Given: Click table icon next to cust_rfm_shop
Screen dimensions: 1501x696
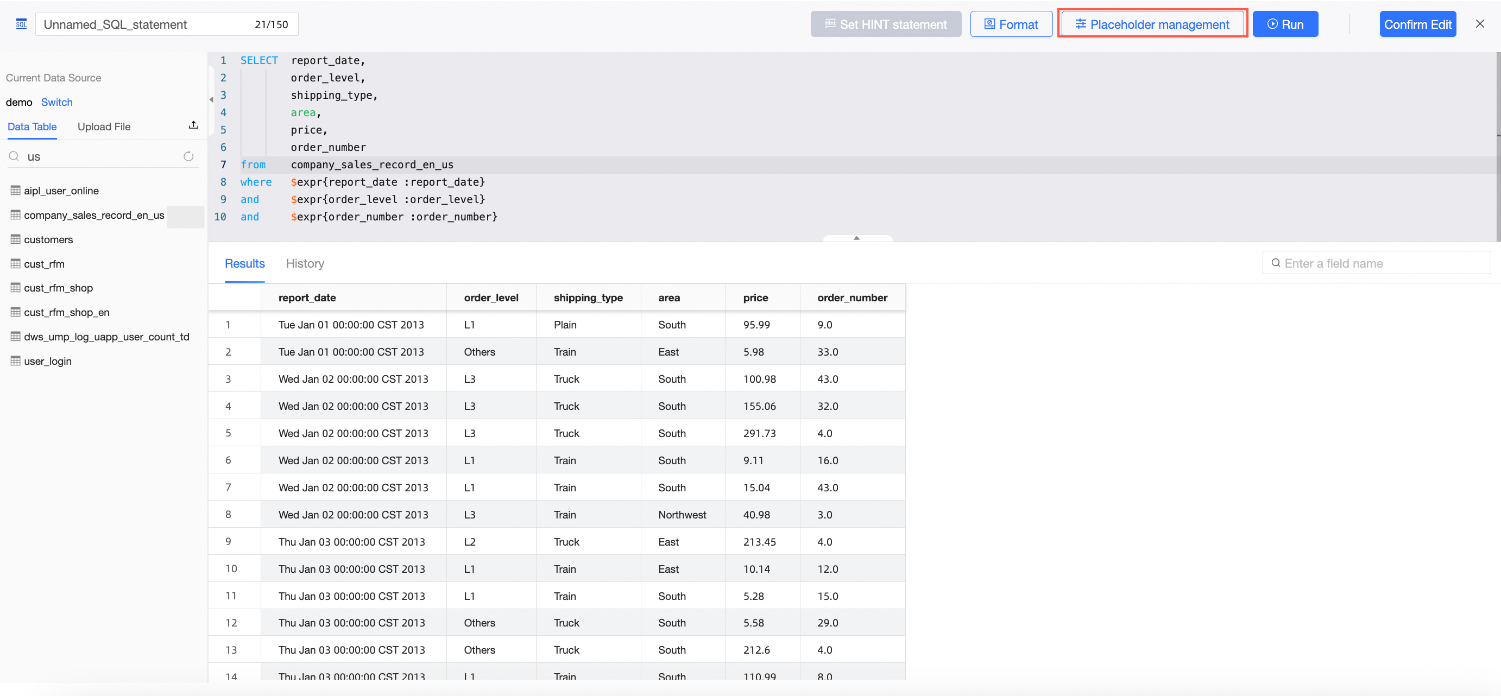Looking at the screenshot, I should pyautogui.click(x=16, y=288).
